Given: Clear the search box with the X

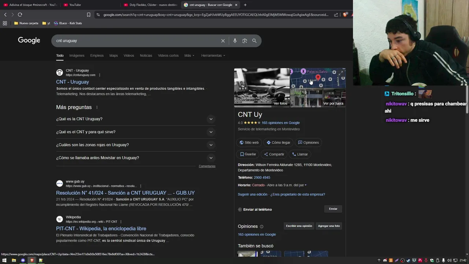Looking at the screenshot, I should pos(223,41).
